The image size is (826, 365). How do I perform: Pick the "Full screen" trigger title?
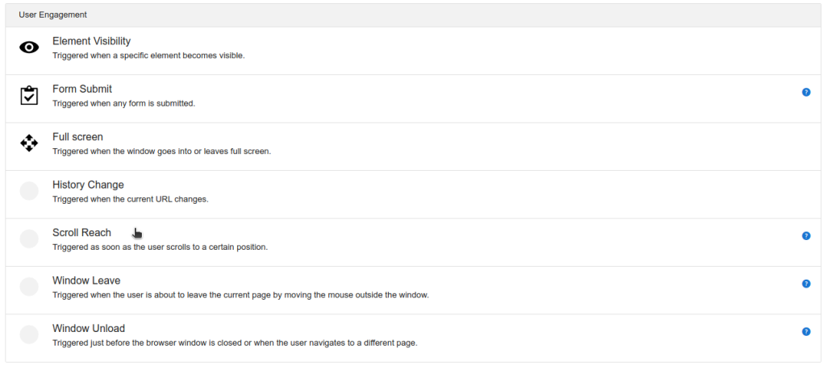[x=77, y=137]
